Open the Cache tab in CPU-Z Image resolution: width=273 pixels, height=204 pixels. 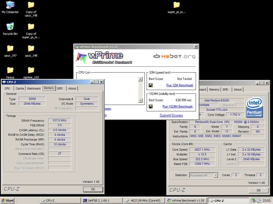pos(20,88)
